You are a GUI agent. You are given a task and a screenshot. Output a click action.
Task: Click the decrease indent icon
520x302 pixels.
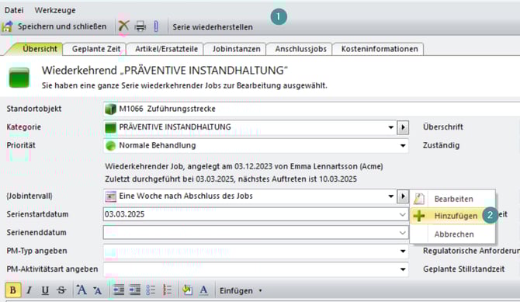pos(119,290)
